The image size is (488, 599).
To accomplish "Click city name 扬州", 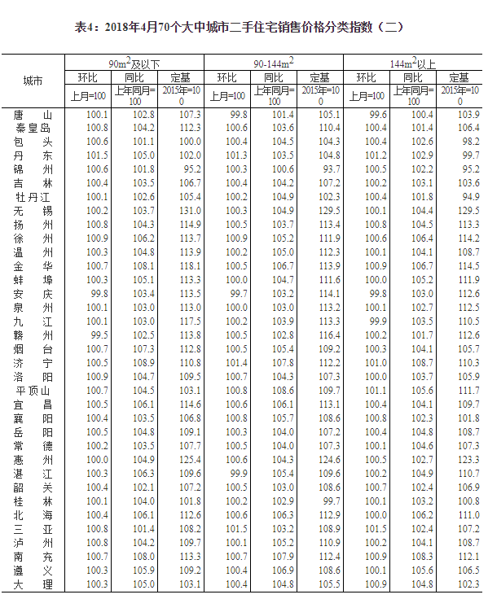I will (33, 225).
